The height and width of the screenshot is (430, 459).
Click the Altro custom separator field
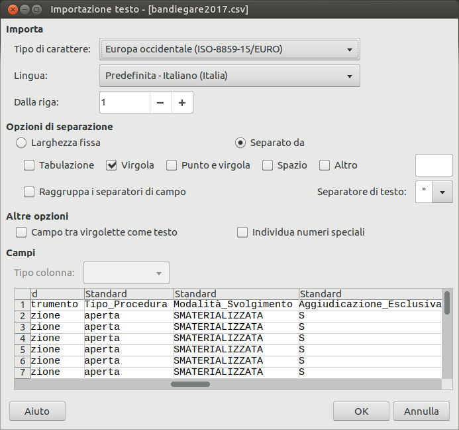[x=434, y=165]
